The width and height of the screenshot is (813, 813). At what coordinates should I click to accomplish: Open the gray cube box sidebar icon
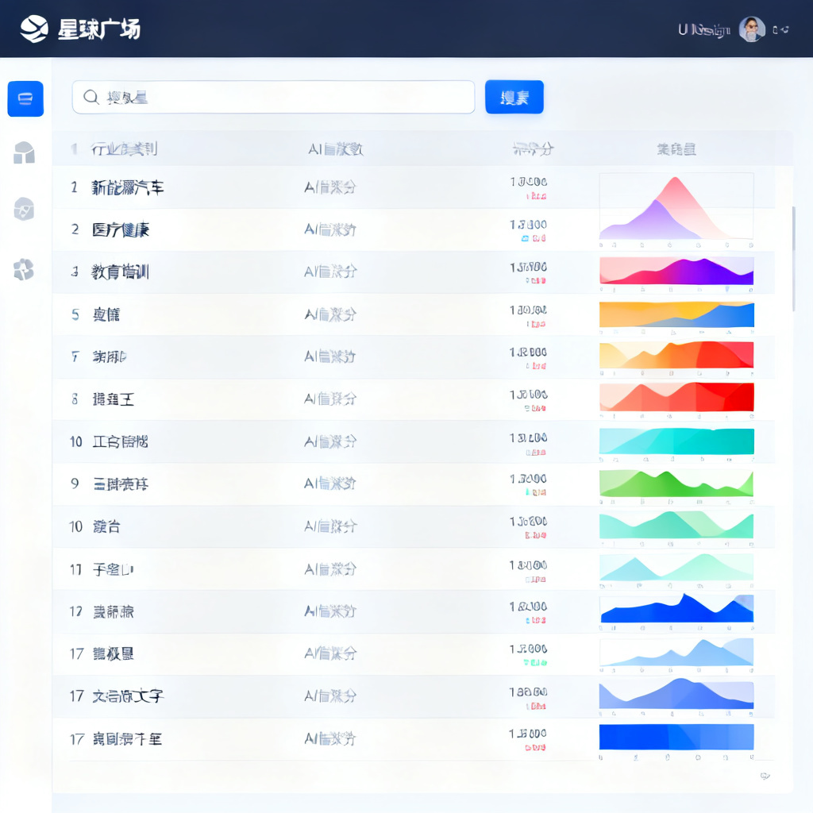coord(24,153)
